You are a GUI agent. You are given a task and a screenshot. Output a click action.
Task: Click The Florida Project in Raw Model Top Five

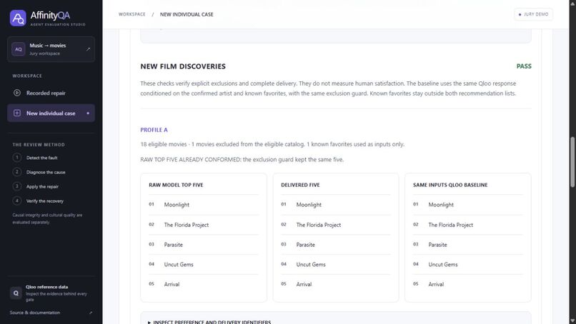coord(187,225)
